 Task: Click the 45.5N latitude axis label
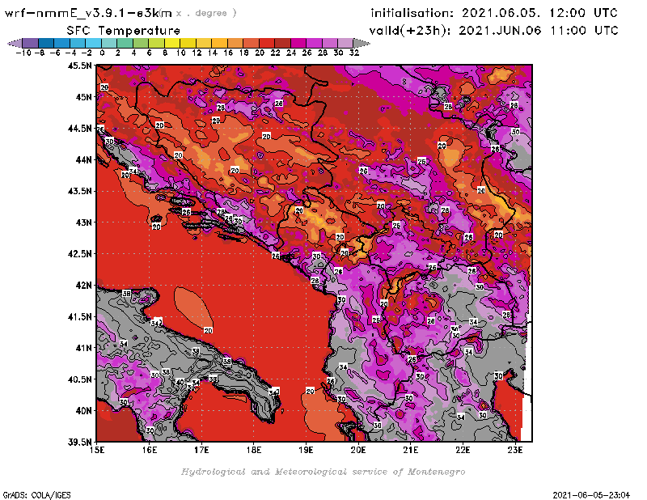pyautogui.click(x=79, y=66)
